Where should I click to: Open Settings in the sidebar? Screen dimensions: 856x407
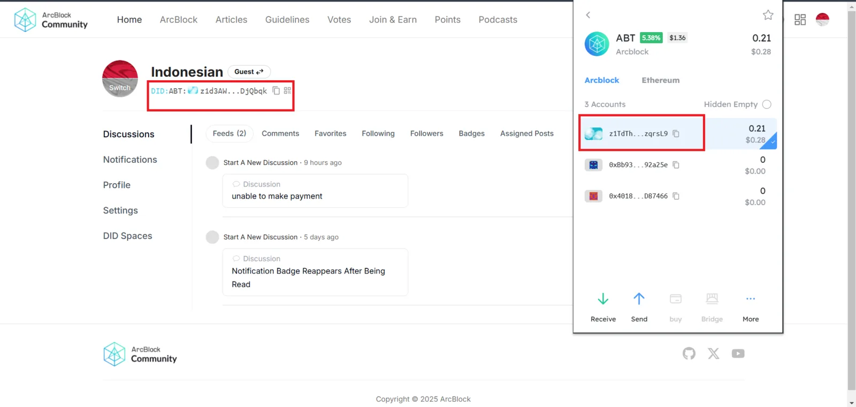point(120,210)
